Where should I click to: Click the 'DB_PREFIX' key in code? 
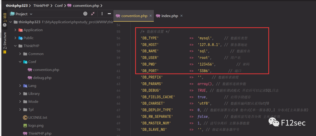[152, 77]
